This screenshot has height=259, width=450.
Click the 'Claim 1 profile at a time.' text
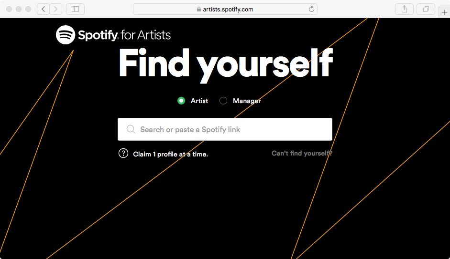(170, 154)
